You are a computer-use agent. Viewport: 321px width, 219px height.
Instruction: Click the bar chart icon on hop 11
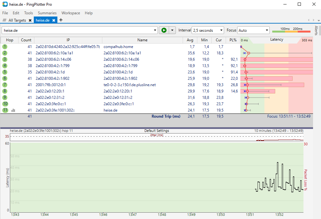point(13,110)
